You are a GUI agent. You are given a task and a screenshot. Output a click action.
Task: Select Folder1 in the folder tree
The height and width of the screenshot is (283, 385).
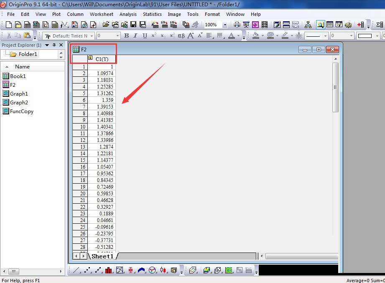tap(24, 54)
